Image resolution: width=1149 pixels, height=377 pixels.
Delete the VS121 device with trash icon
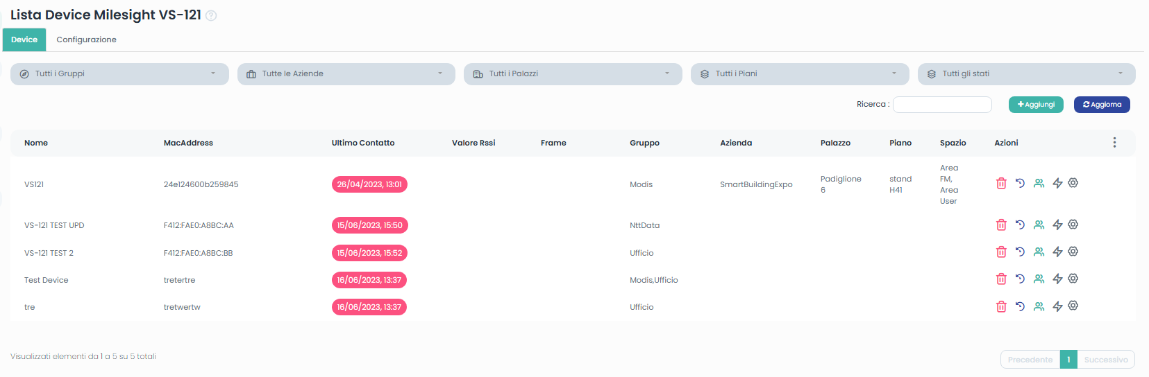1001,184
